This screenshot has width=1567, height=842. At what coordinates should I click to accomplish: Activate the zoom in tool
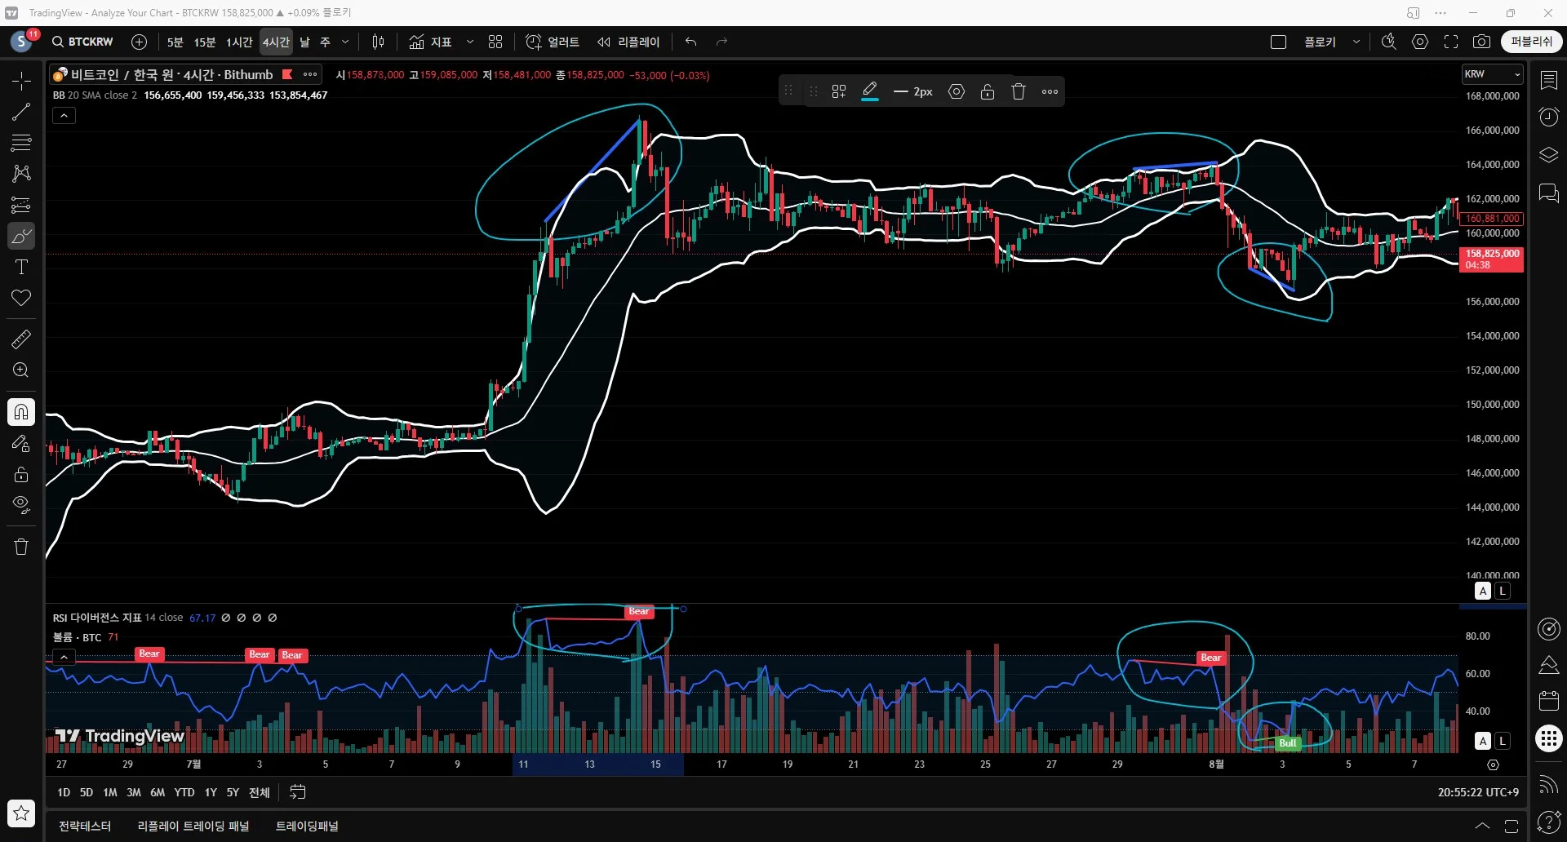21,370
